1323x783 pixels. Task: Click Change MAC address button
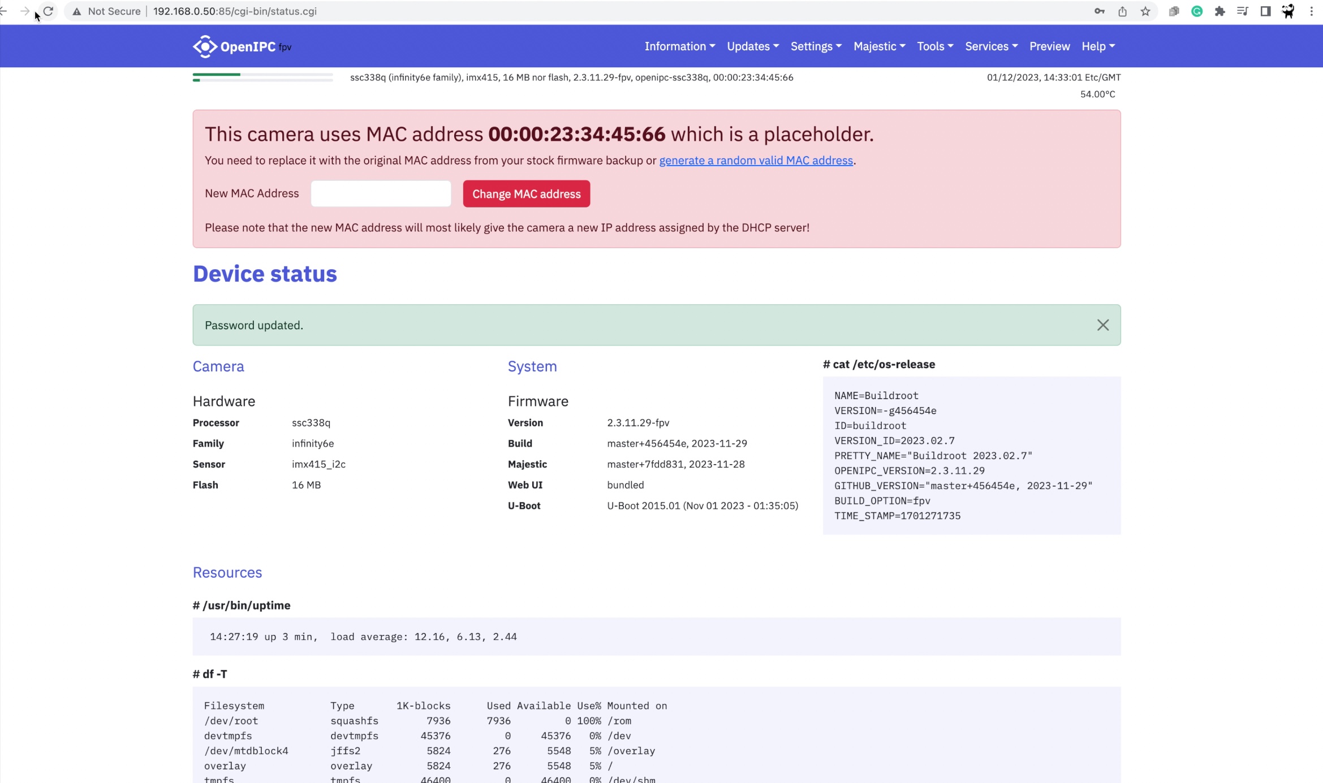(x=526, y=194)
